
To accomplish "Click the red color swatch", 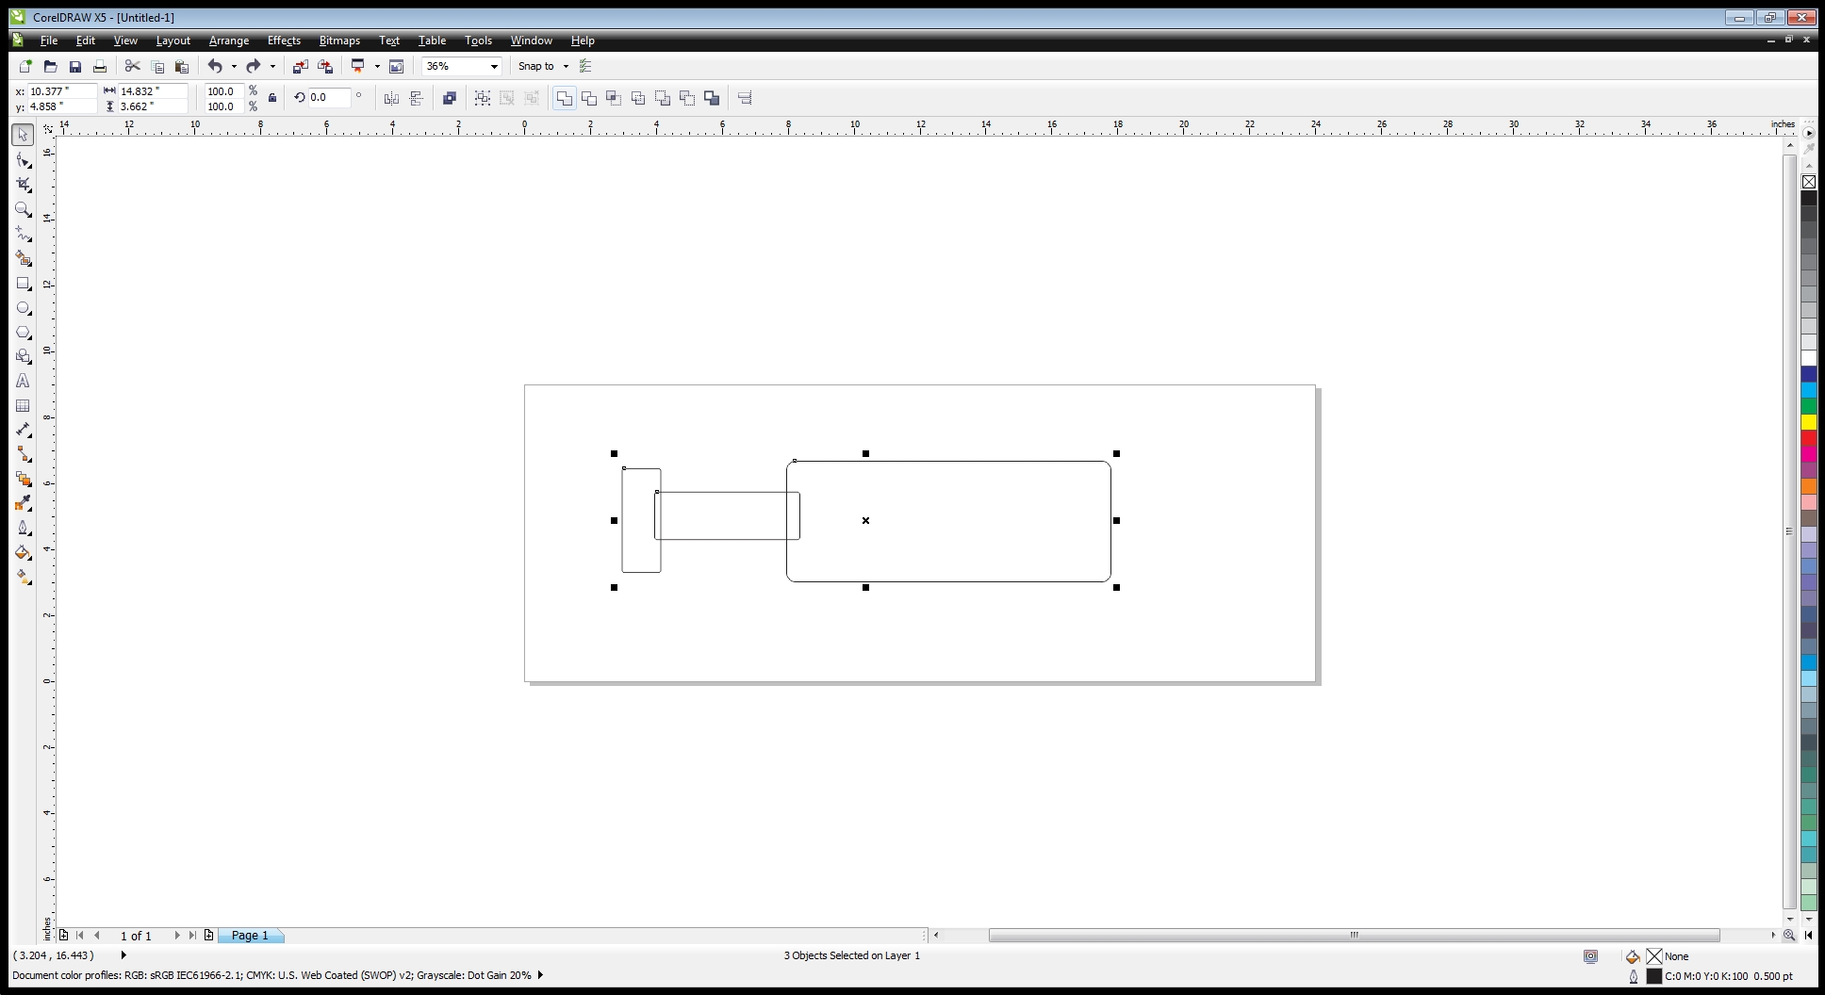I will point(1809,438).
